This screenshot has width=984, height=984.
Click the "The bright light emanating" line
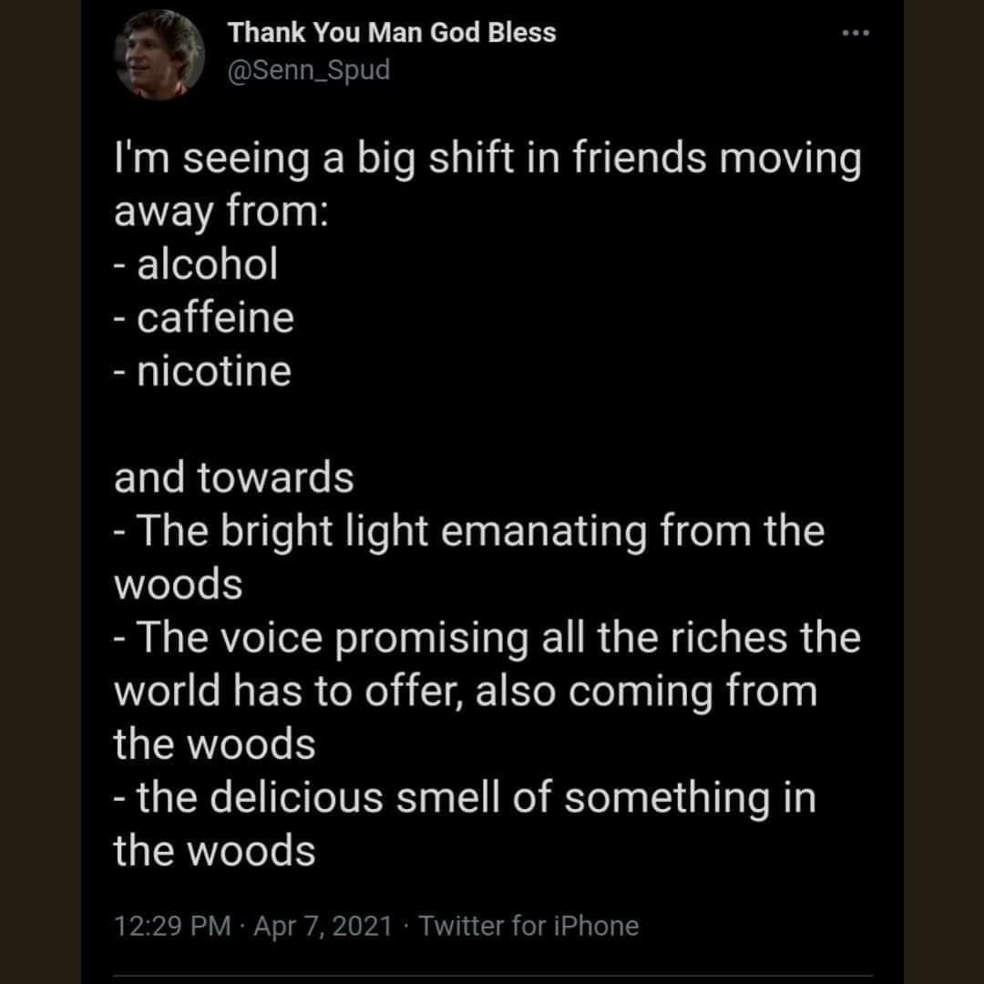tap(469, 531)
